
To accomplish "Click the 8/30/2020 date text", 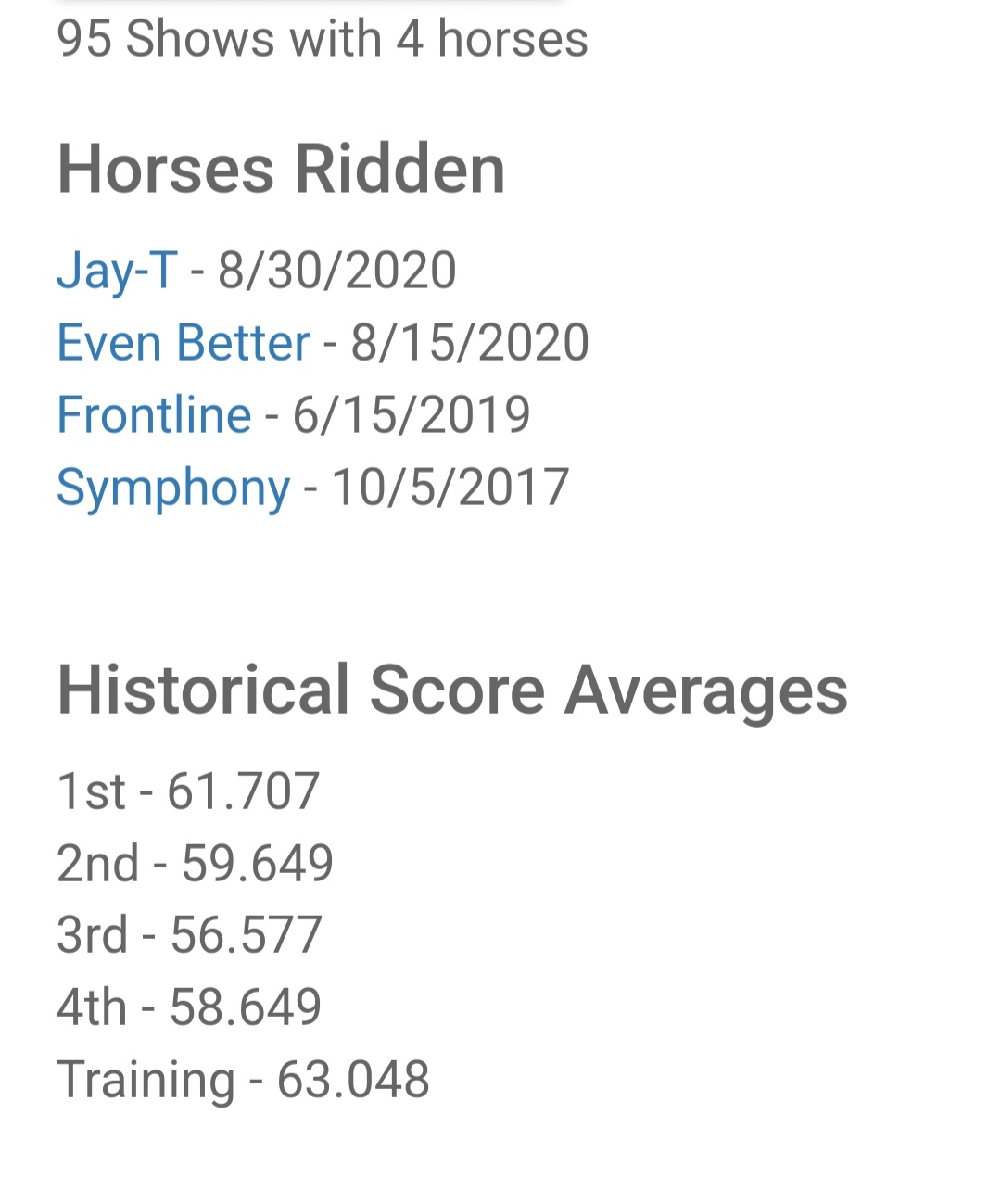I will [337, 271].
